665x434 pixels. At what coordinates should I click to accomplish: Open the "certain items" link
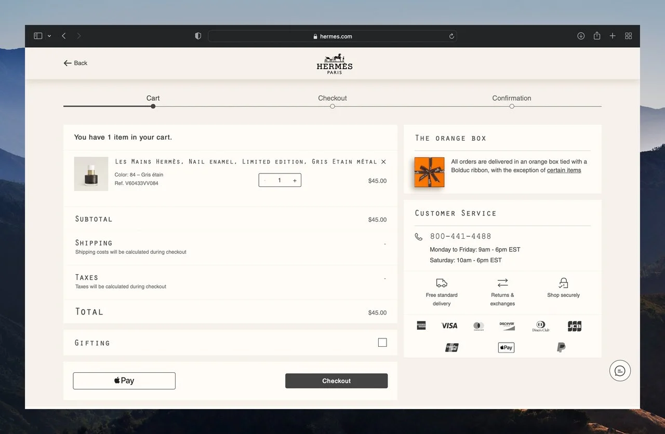coord(564,170)
